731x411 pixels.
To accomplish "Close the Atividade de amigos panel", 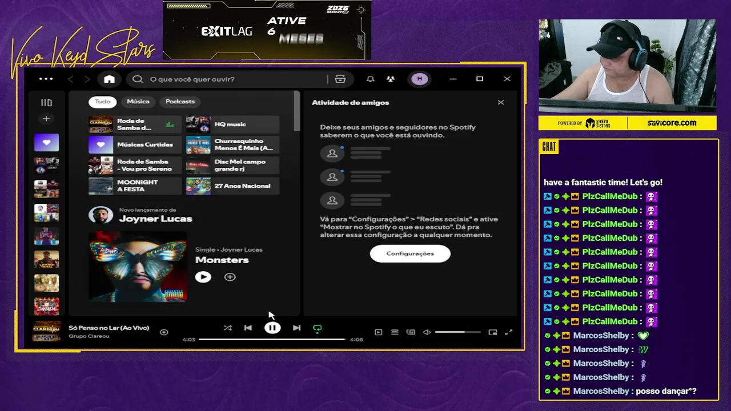I will (x=501, y=102).
